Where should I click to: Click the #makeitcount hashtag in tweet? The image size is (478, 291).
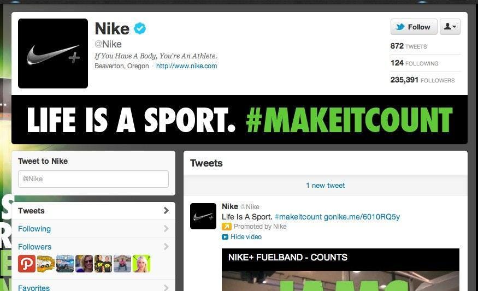point(298,217)
